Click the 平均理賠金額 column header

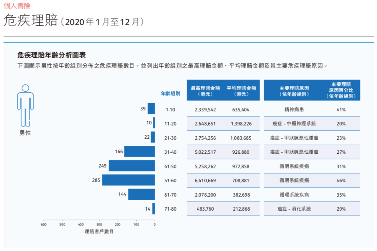click(x=242, y=90)
